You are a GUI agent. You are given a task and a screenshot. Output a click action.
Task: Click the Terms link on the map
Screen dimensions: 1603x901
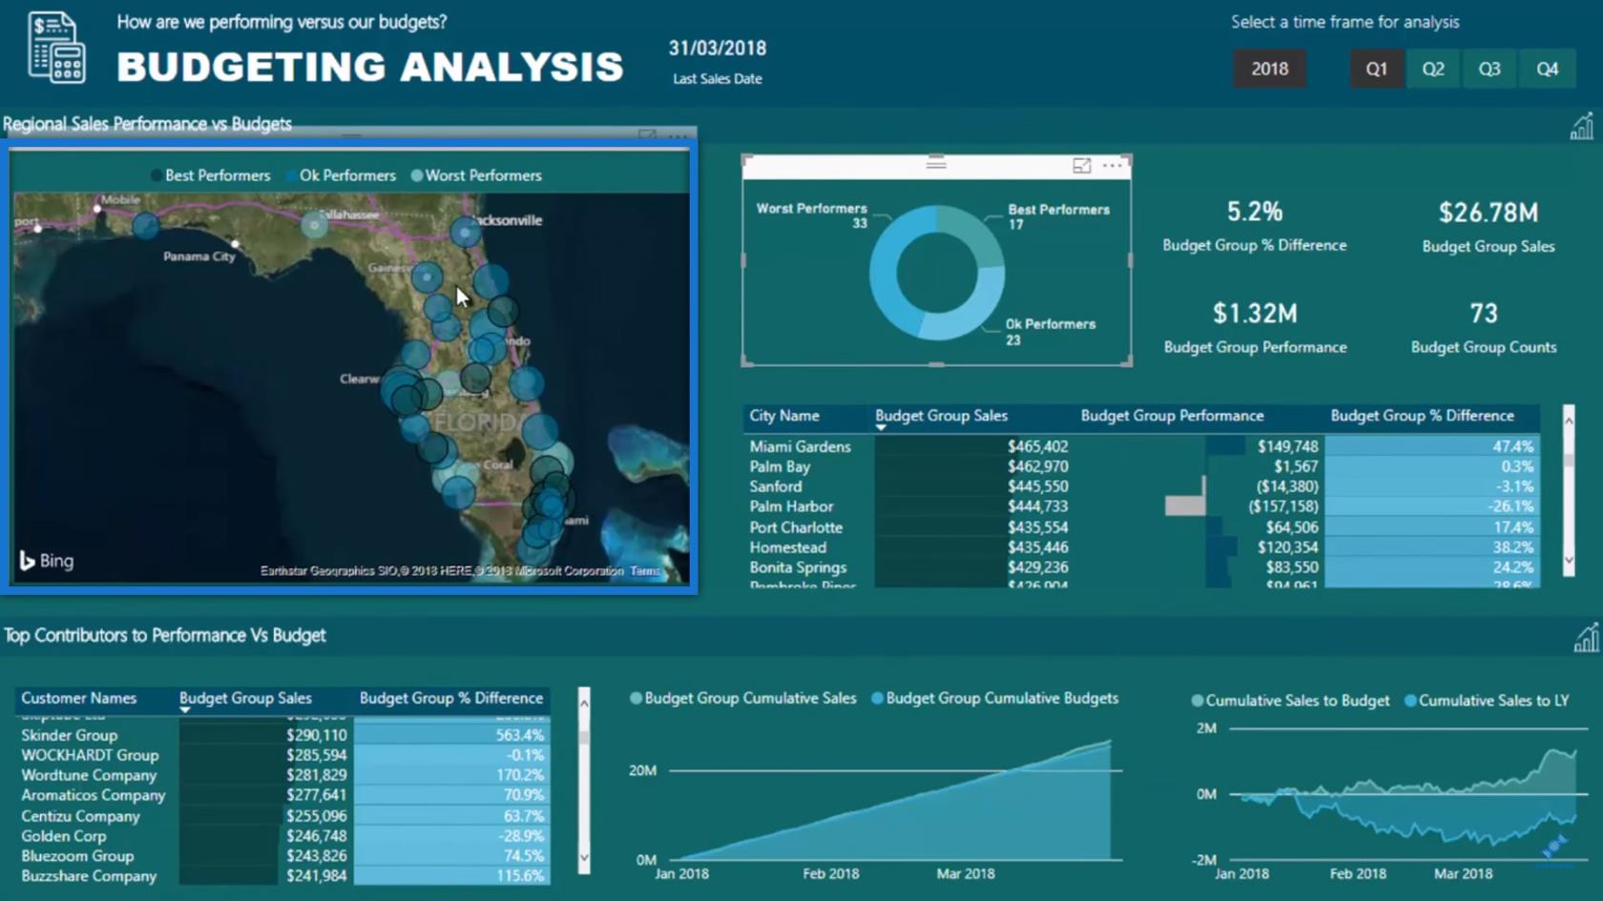pos(645,571)
